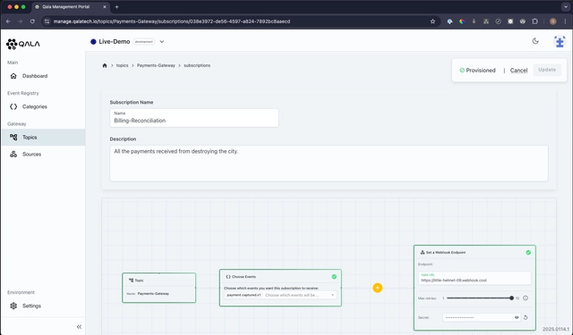Click the Description text area
The height and width of the screenshot is (335, 573).
tap(329, 163)
